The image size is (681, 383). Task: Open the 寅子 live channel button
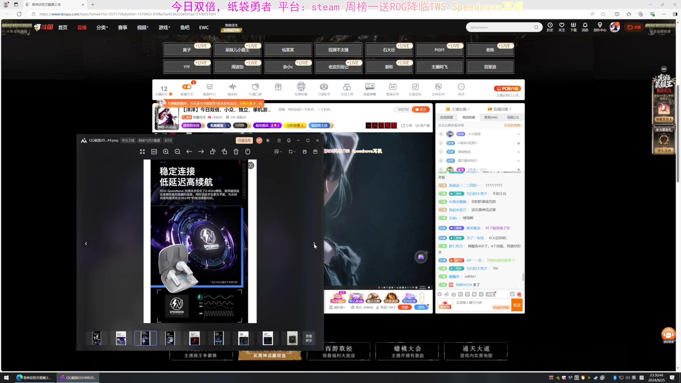click(x=187, y=50)
